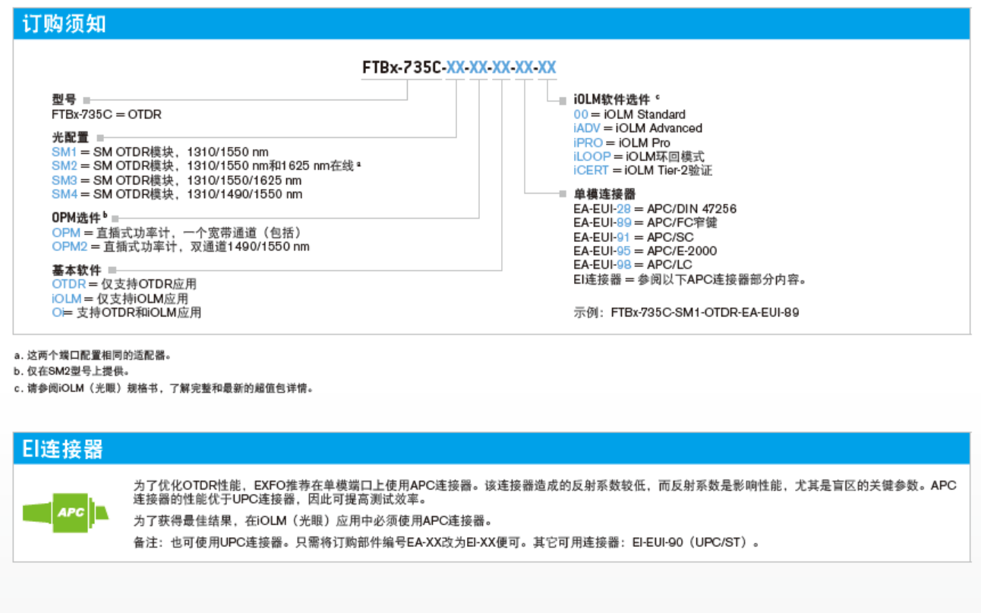
Task: Select the example "示例：FTBx-735C-SM1-OTDR-EA-EUI-89"
Action: point(686,312)
